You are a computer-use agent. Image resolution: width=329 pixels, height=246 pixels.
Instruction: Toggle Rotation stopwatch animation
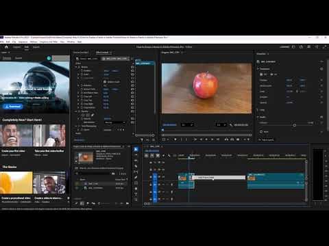(82, 85)
